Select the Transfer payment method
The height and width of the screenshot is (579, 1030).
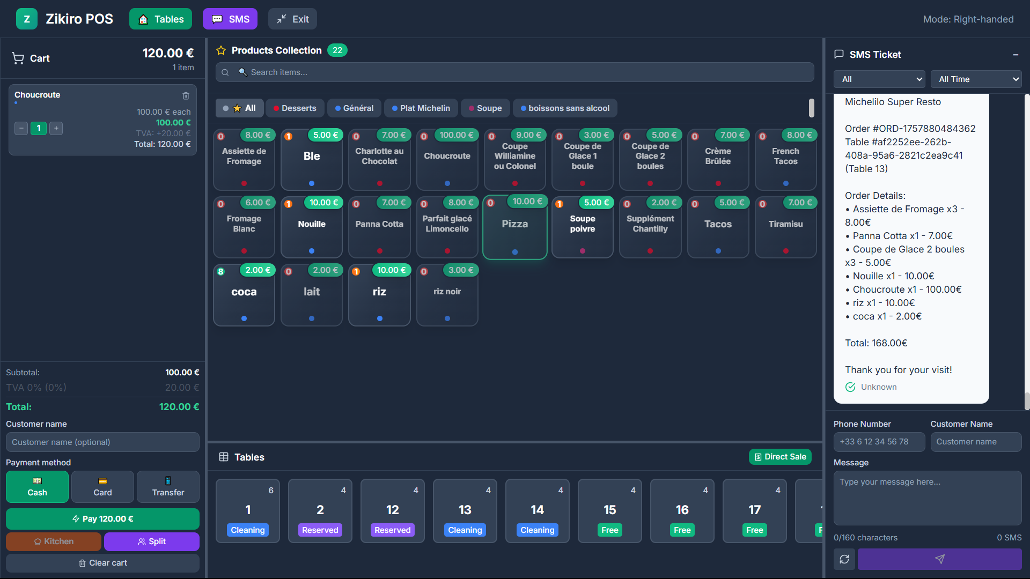[168, 487]
